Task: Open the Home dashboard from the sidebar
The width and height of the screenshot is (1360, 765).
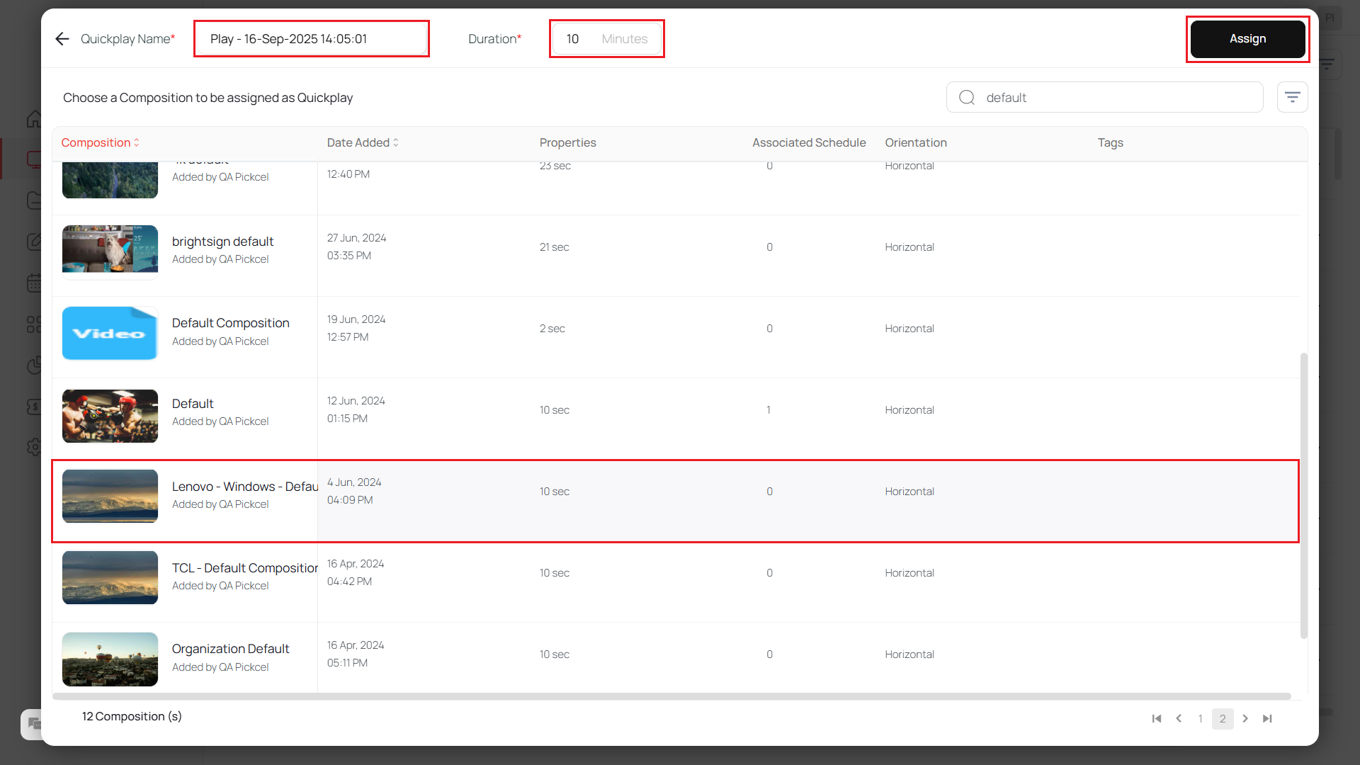Action: click(x=34, y=119)
